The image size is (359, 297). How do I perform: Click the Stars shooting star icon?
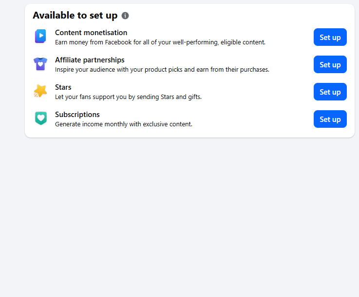[40, 91]
